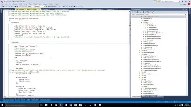
Task: Click the editor vertical scrollbar
Action: (130, 53)
